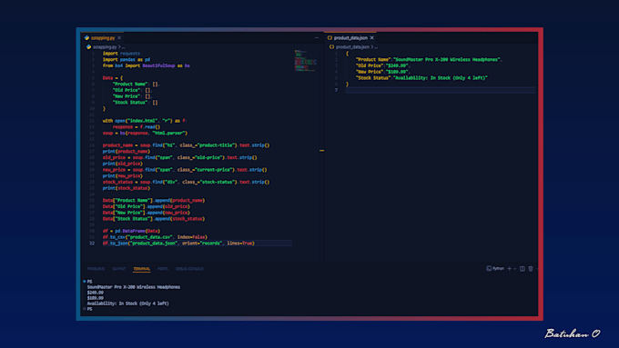Click the new_price = soup.find line
Viewport: 619px width, 348px height.
185,170
